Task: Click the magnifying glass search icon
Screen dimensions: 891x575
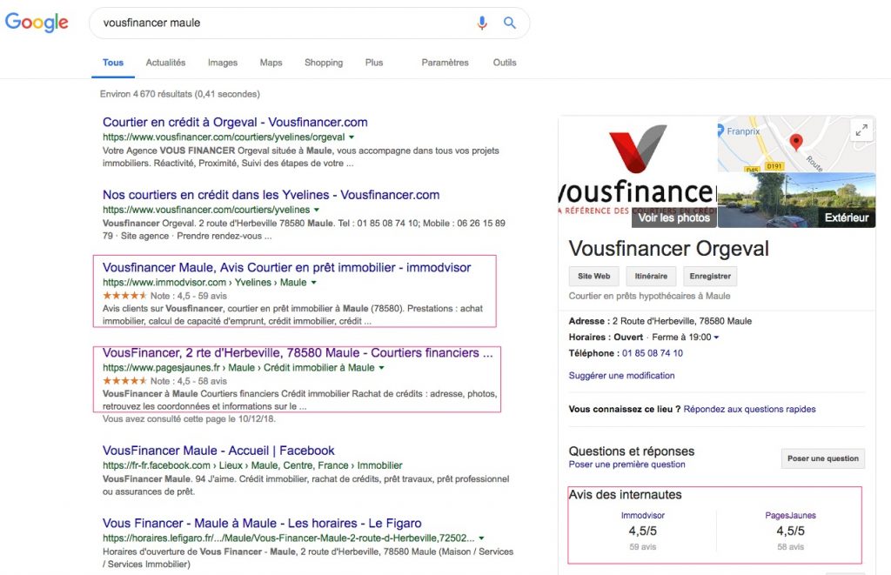Action: click(510, 23)
